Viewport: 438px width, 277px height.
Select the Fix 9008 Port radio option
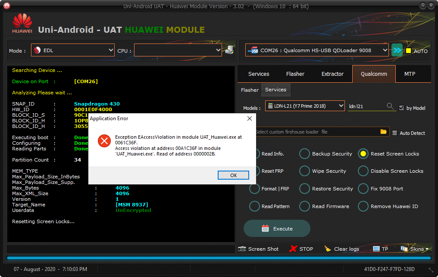(363, 189)
